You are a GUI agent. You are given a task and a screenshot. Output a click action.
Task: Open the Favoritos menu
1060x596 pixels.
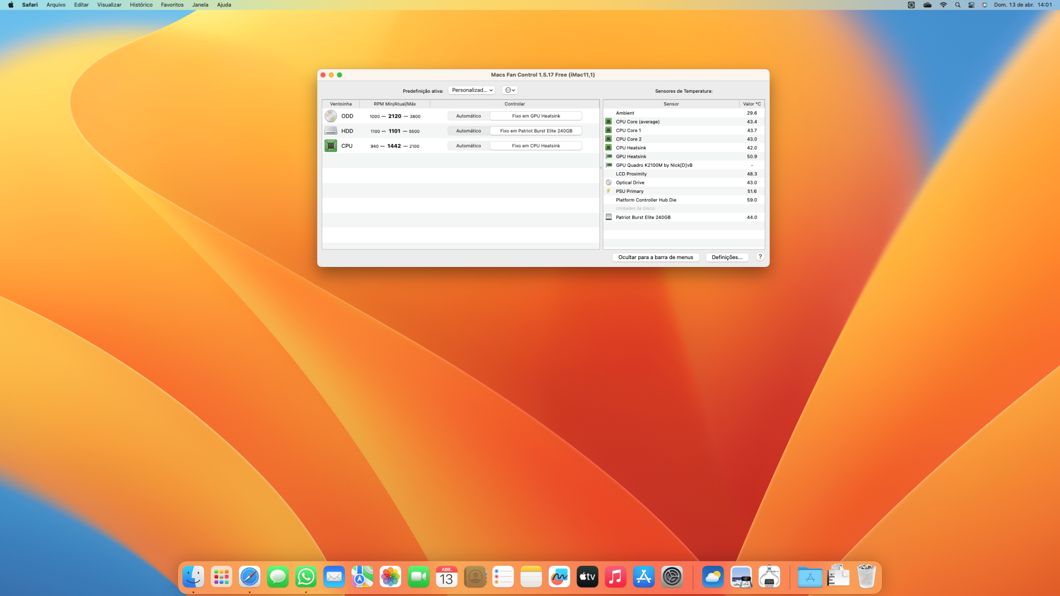click(x=172, y=5)
